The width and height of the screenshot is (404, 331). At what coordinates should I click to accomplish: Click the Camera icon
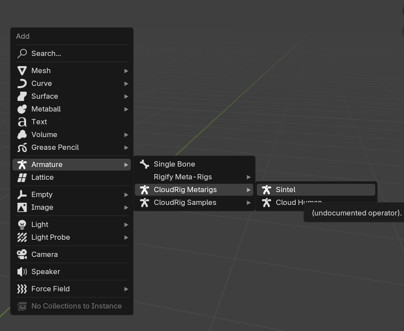coord(22,254)
